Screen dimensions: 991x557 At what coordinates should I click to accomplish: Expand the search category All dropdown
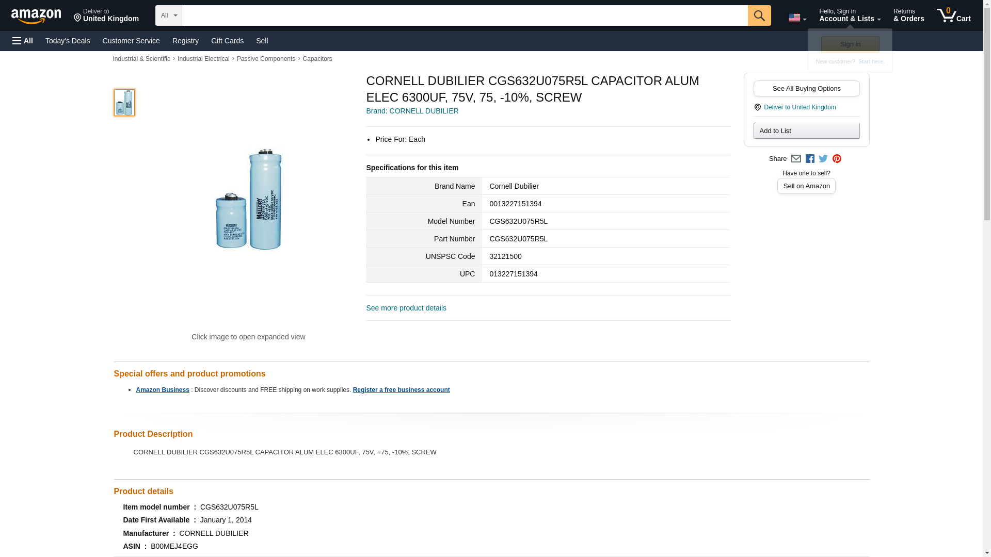tap(168, 15)
